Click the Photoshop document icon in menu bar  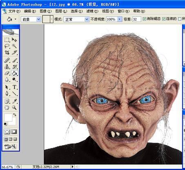[x=4, y=11]
